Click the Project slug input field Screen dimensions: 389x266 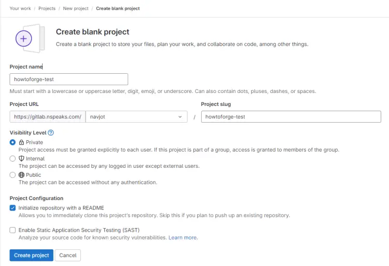pyautogui.click(x=290, y=117)
